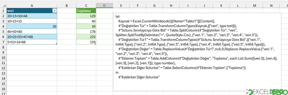288x95 pixels.
Task: Open the veri column filter dropdown
Action: (x=54, y=11)
